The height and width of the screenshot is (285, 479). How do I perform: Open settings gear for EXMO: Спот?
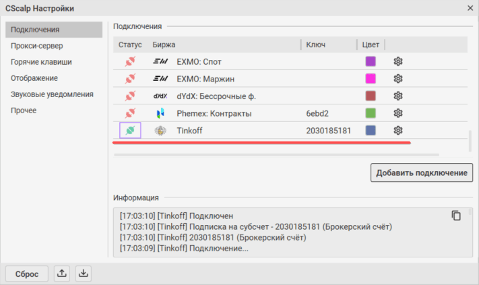coord(397,61)
